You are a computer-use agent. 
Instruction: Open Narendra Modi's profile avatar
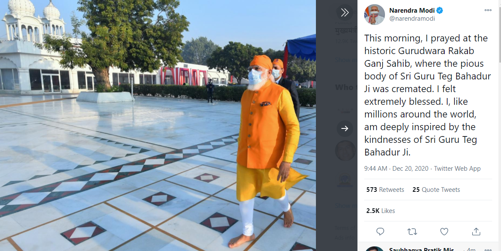[374, 14]
